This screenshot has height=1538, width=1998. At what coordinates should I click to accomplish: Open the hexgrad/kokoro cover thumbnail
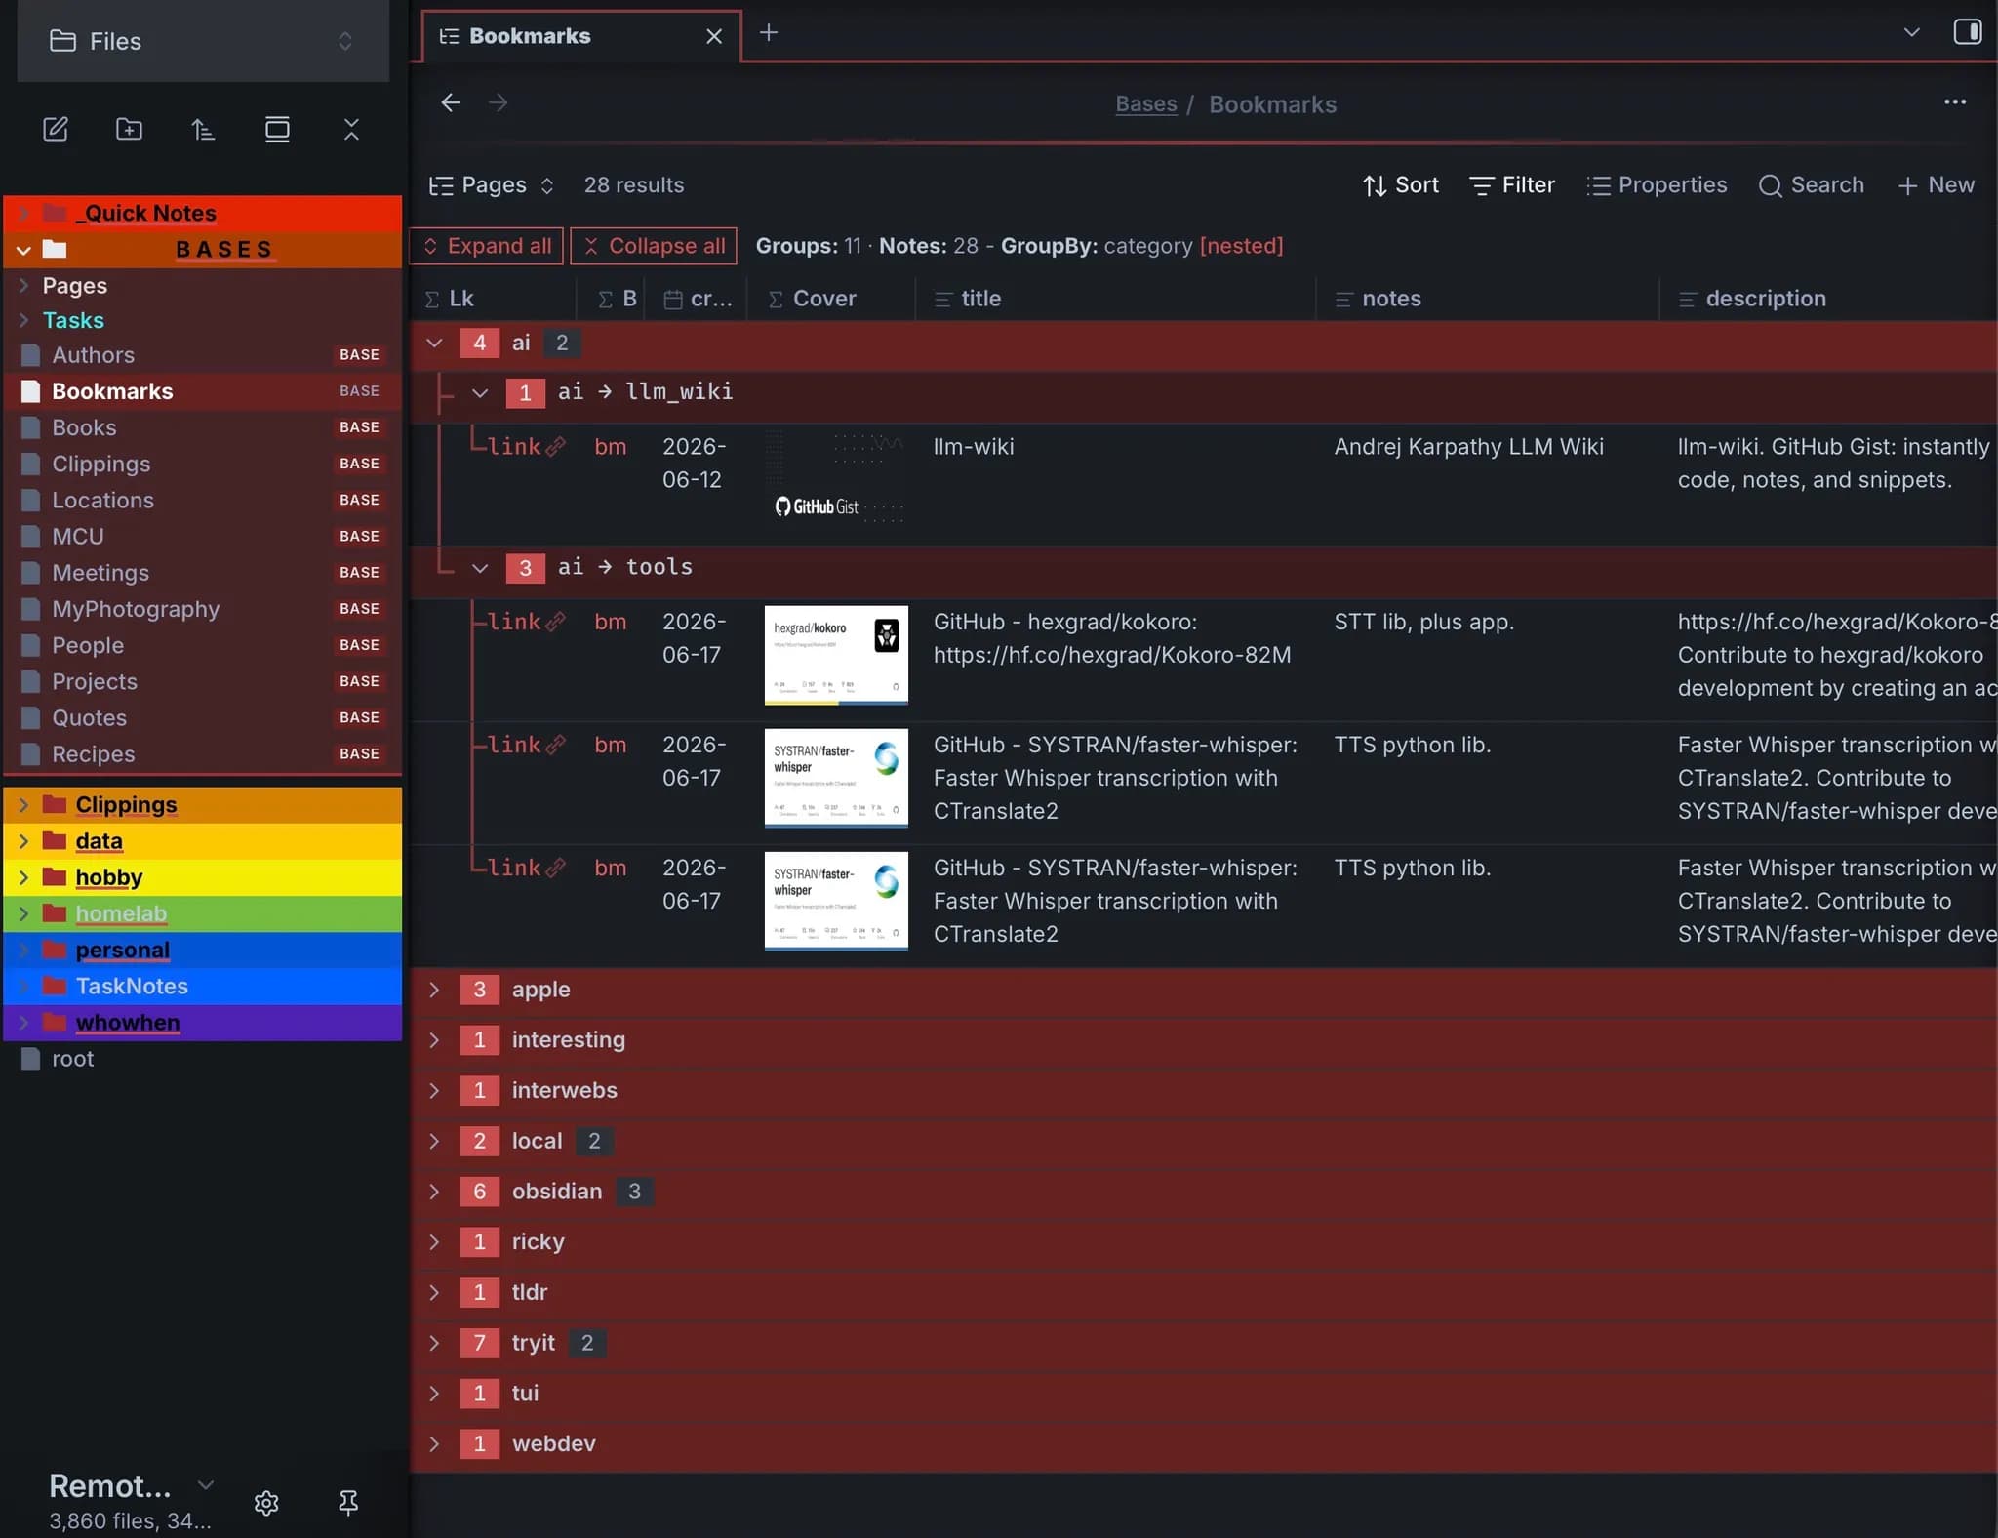[x=836, y=655]
